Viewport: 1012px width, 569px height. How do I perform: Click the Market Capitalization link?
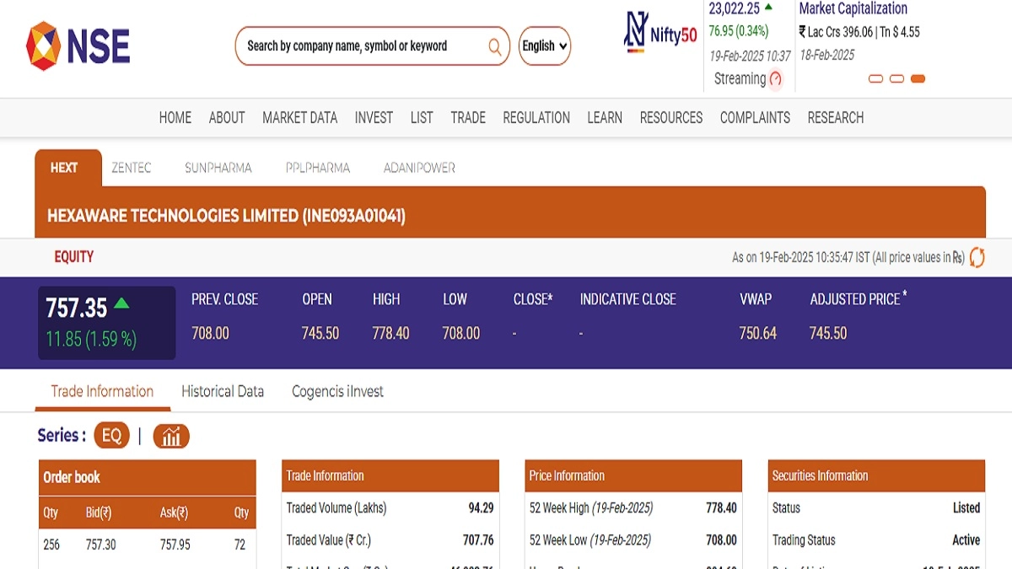(853, 8)
